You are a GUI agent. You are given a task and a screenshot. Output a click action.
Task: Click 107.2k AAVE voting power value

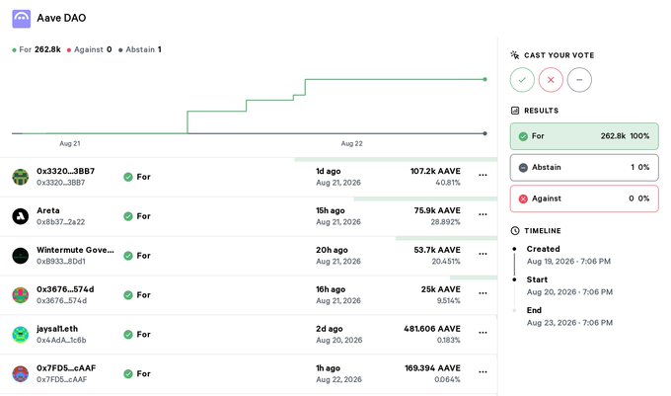click(x=435, y=171)
